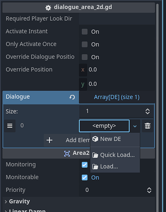Click the folder icon beside Quick Load
This screenshot has height=212, width=166.
point(95,155)
